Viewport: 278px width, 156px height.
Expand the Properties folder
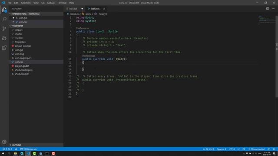pyautogui.click(x=36, y=42)
